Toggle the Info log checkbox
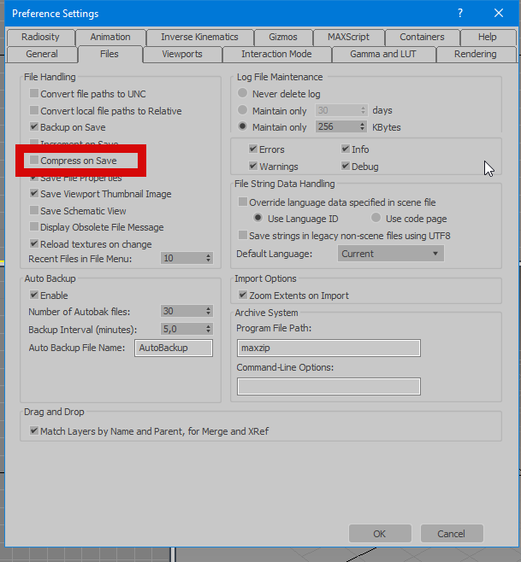 346,149
